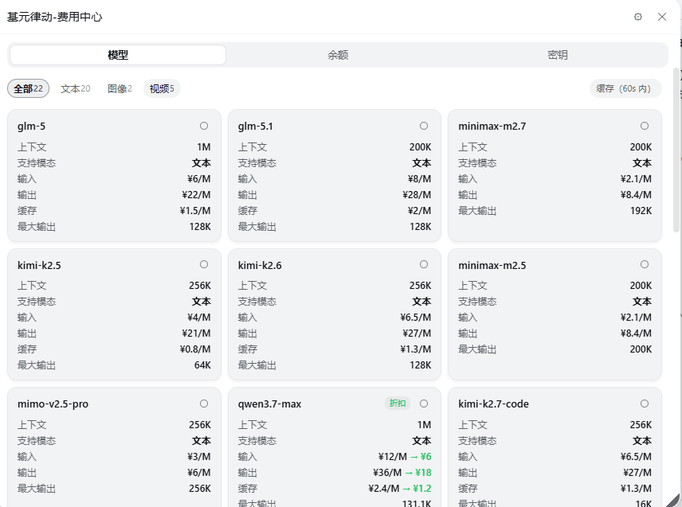
Task: Click mimo-v2.5-pro output price ¥6/M
Action: coord(199,472)
